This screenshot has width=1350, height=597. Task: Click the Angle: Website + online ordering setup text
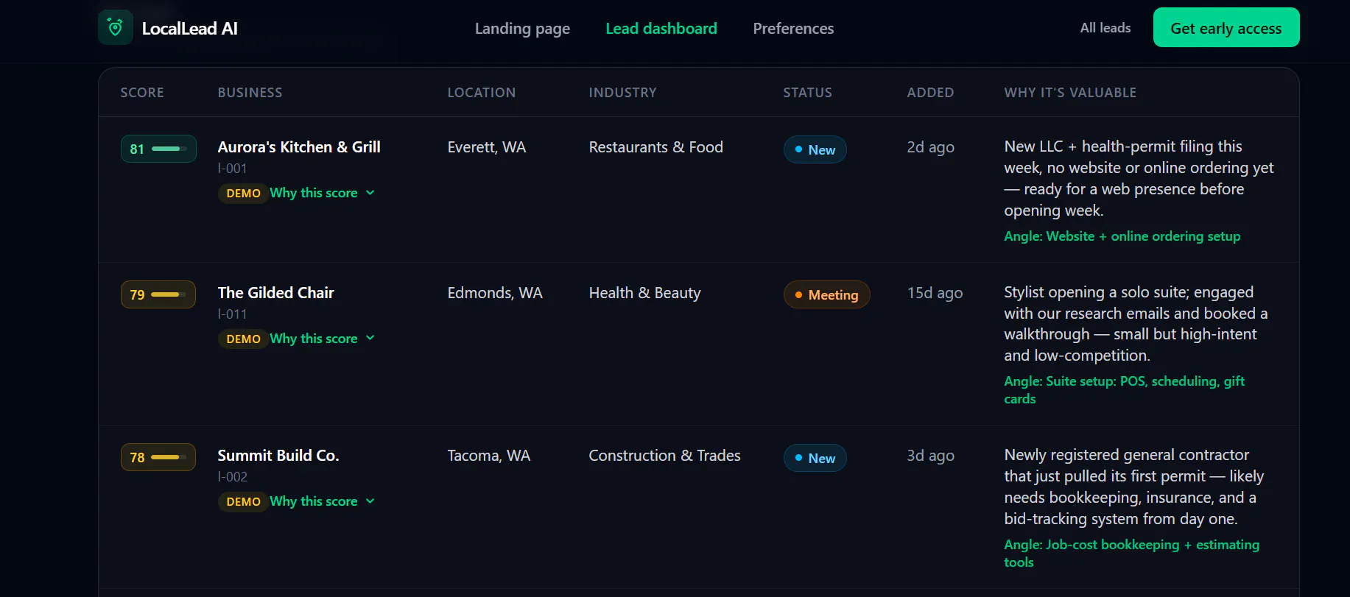(1122, 236)
